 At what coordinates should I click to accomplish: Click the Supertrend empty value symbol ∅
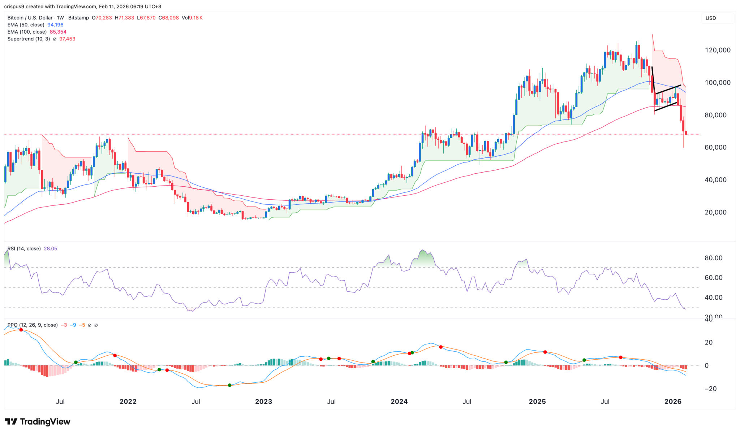[55, 39]
